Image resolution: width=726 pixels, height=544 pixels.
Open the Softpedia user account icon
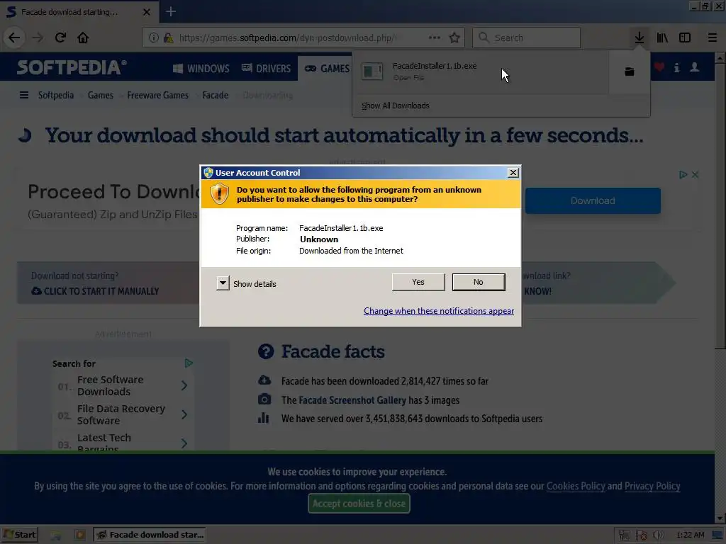point(695,67)
